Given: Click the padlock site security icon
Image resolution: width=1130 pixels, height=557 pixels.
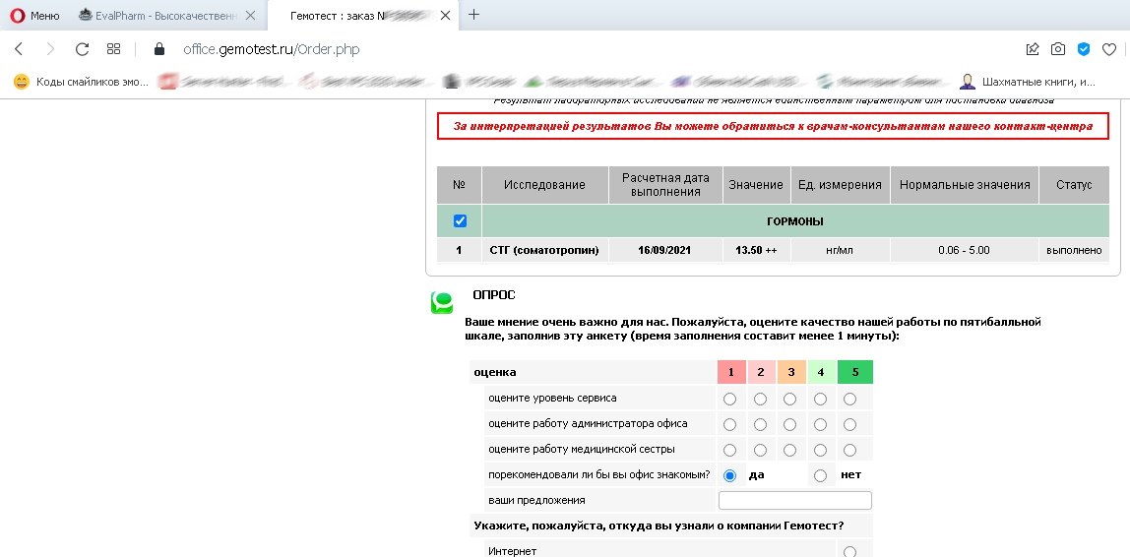Looking at the screenshot, I should coord(158,49).
